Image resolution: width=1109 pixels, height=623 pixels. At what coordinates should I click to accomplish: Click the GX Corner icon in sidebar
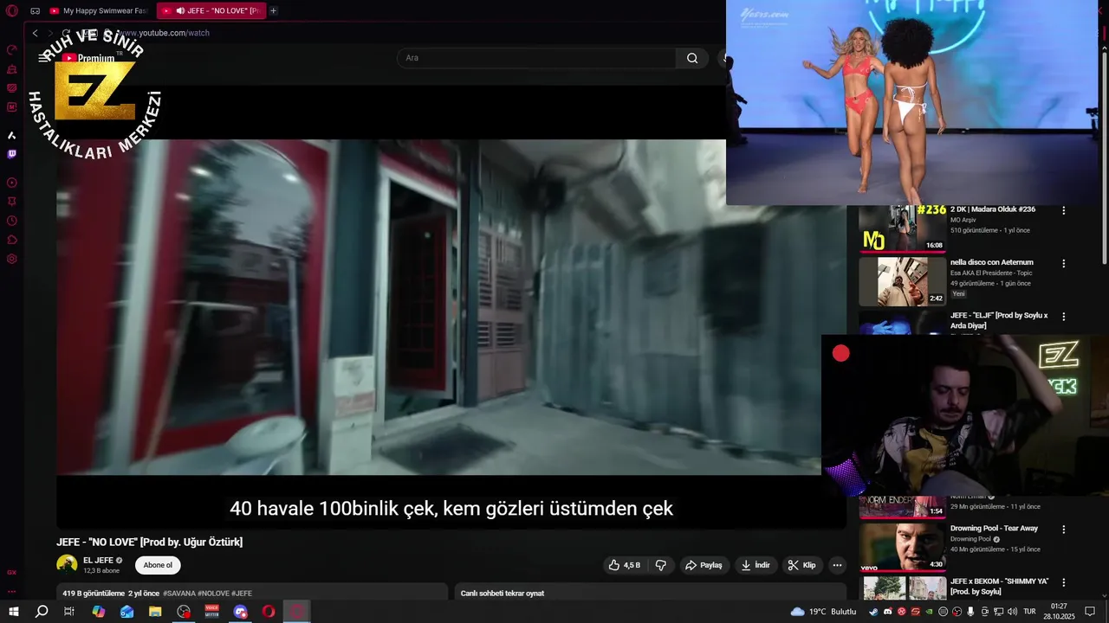[x=11, y=572]
